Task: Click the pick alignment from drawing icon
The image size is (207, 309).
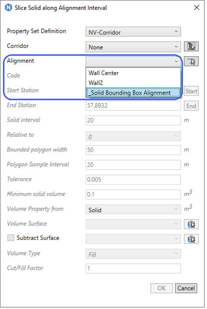Action: 191,61
